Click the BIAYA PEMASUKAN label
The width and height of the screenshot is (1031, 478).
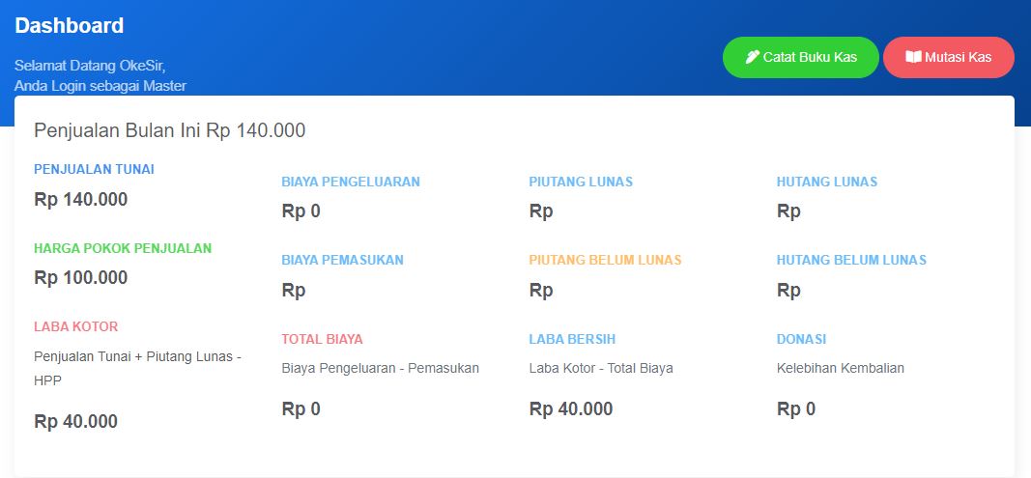click(x=343, y=260)
